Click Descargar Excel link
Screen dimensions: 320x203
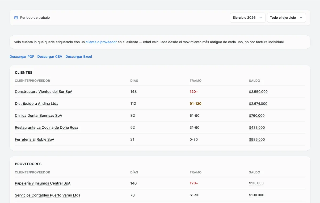[79, 57]
